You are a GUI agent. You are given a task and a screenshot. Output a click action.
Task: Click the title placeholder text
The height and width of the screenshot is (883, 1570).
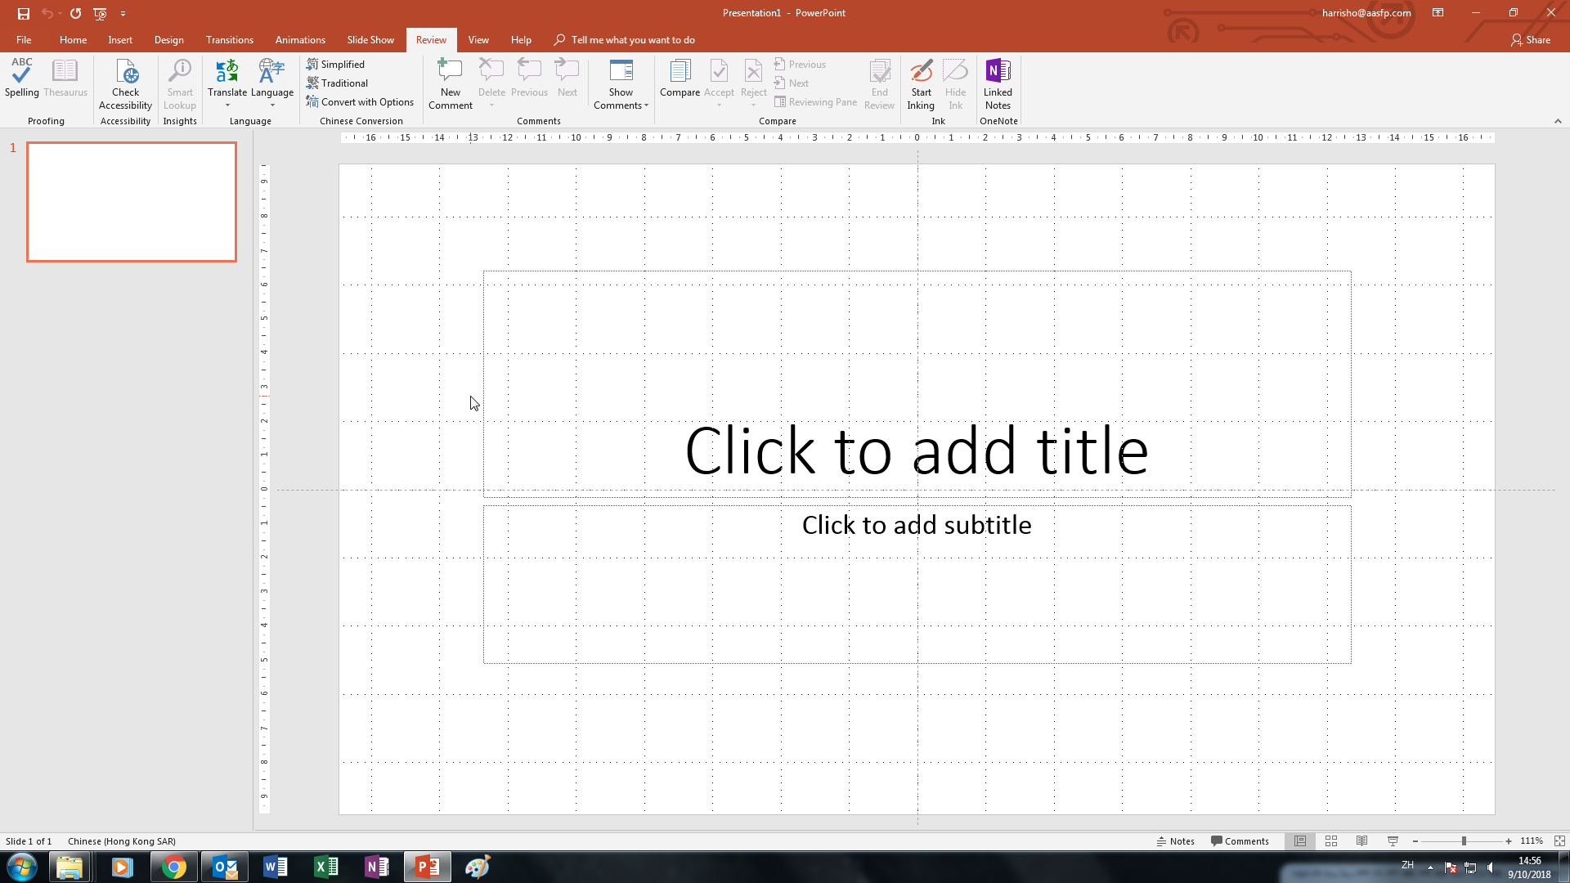point(917,450)
